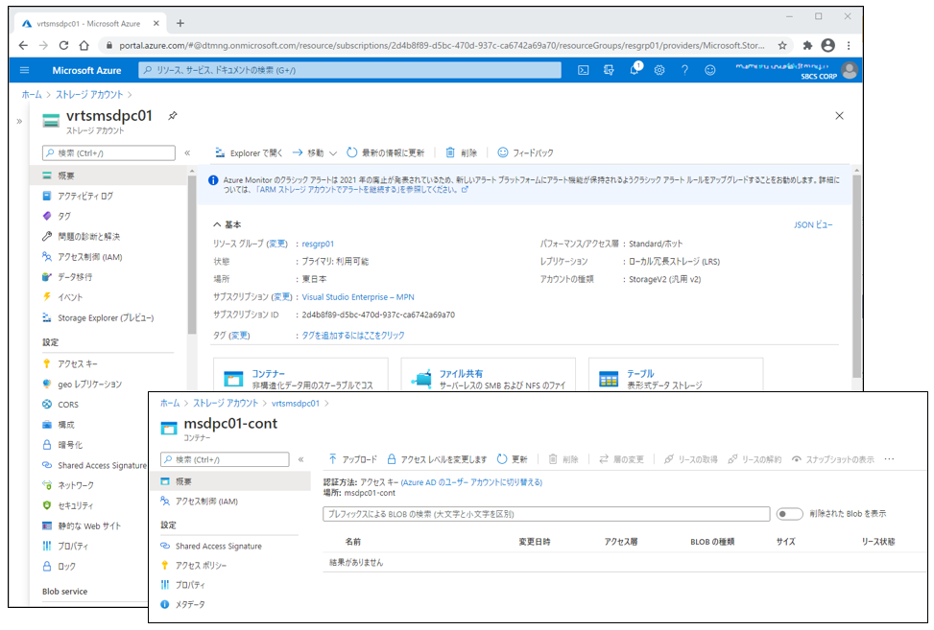This screenshot has height=630, width=934.
Task: Close the vrtsmsdpc01 blade
Action: (x=839, y=115)
